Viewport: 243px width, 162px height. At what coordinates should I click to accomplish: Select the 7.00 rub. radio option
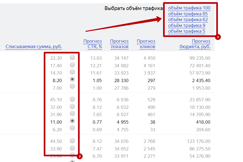pyautogui.click(x=72, y=86)
